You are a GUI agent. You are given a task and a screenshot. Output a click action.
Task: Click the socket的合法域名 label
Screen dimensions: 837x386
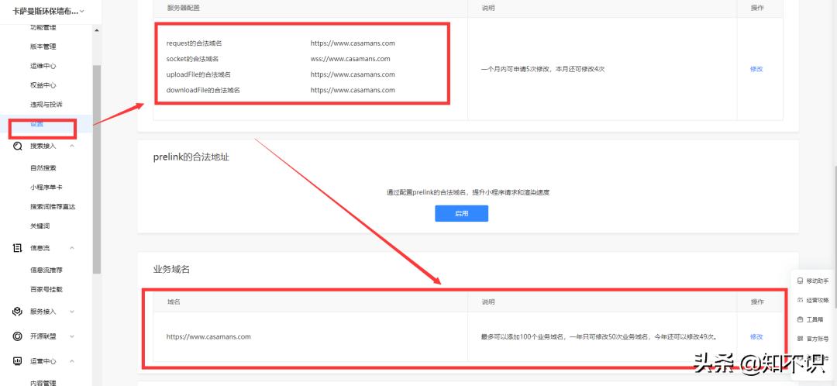(x=192, y=59)
